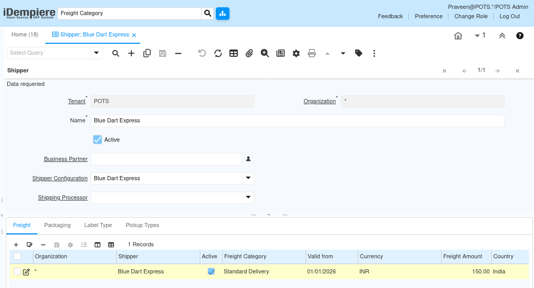534x288 pixels.
Task: Collapse the detail pane center arrow
Action: point(269,215)
